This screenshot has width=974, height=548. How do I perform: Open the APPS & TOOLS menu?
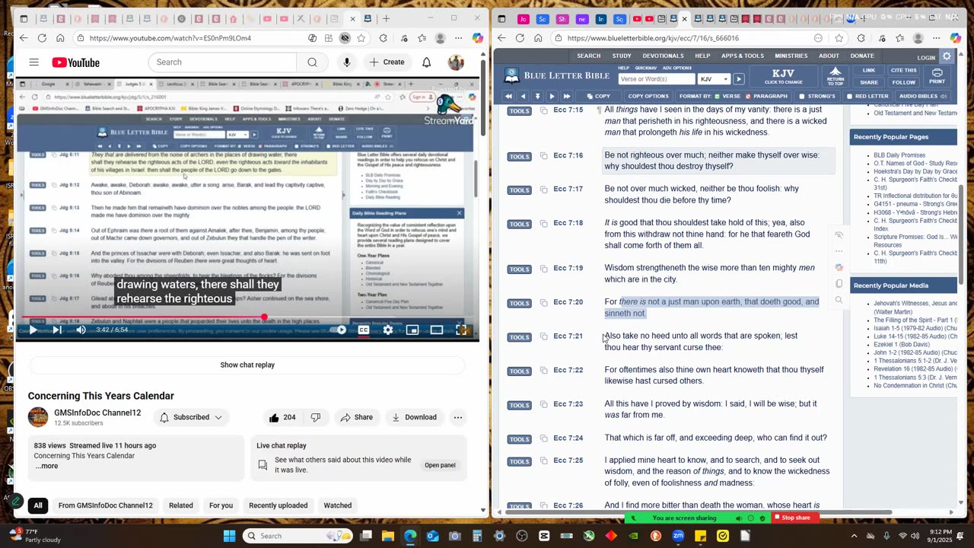743,56
